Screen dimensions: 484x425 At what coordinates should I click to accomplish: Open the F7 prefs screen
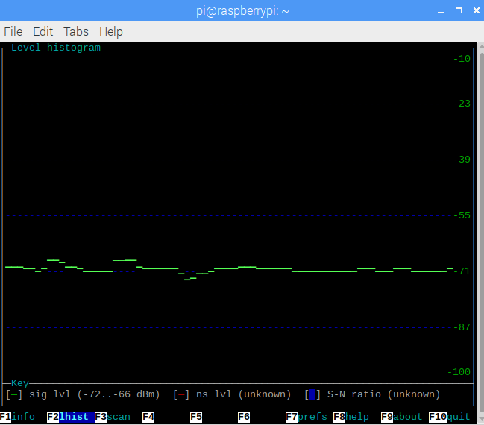tap(307, 417)
